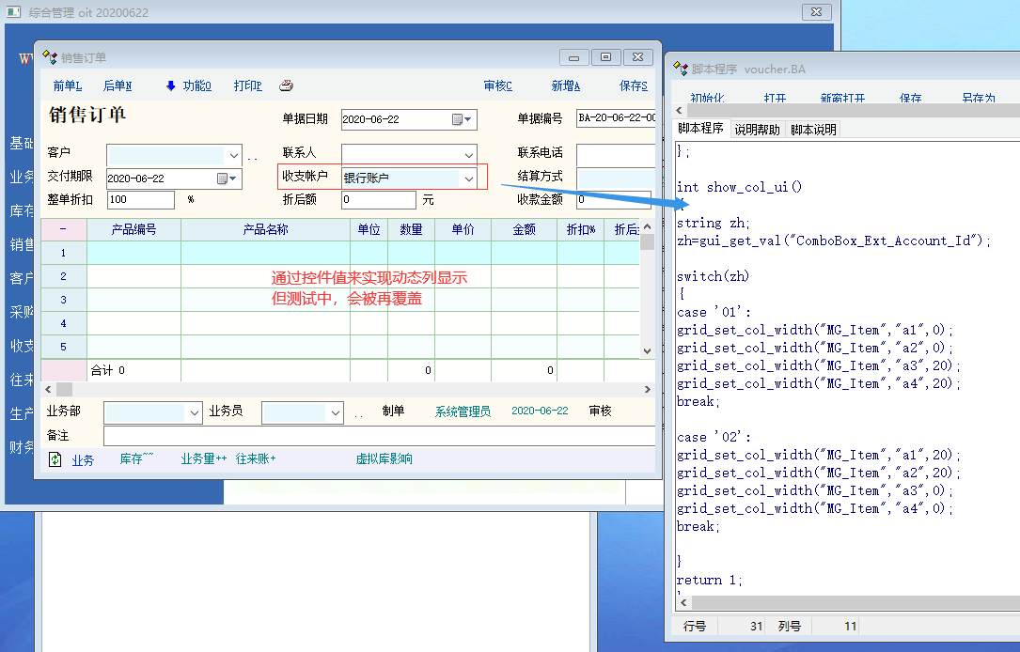Switch to the 说明帮助 tab

[x=757, y=130]
